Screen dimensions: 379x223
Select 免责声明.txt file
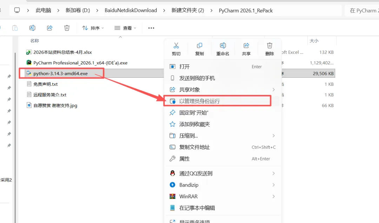click(45, 84)
